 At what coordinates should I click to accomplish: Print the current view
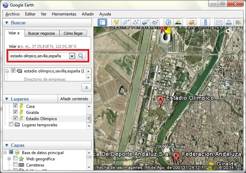[x=229, y=22]
